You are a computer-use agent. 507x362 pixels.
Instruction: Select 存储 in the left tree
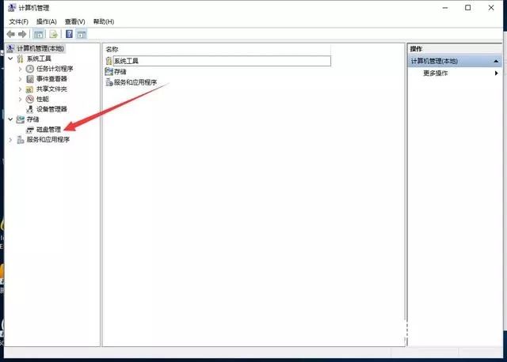pyautogui.click(x=32, y=119)
